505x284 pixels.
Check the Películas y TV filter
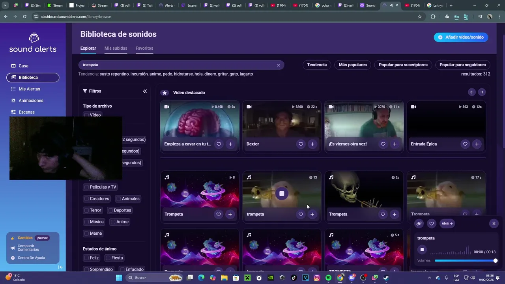(x=86, y=187)
